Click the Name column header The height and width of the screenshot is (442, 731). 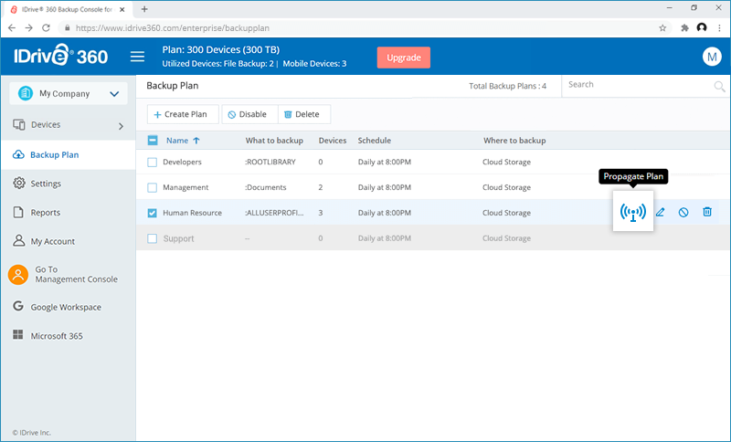[177, 141]
